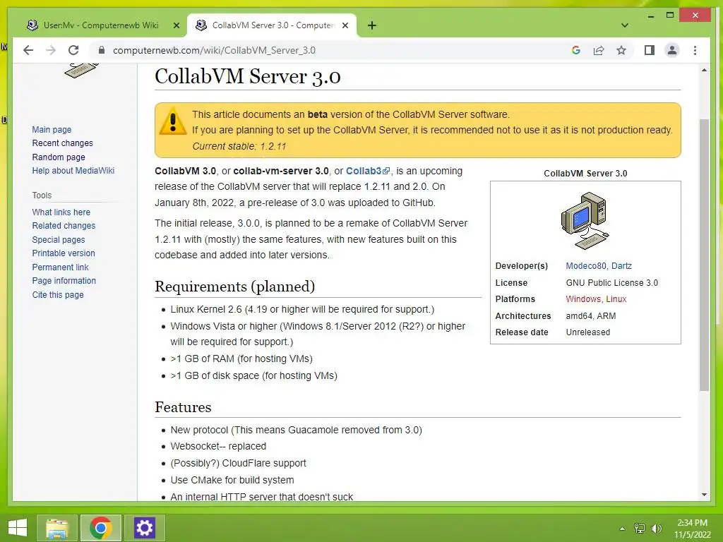This screenshot has height=542, width=723.
Task: Close the User:Mv tab
Action: (x=176, y=25)
